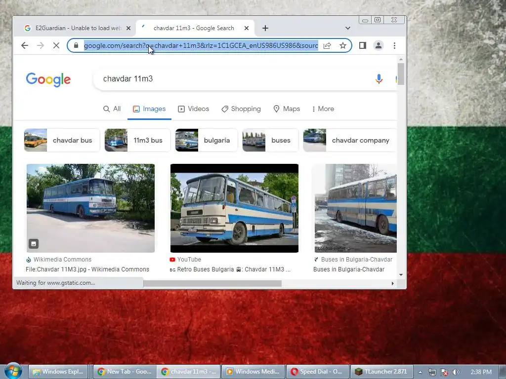Filter by the 'buses' chip

tap(270, 140)
